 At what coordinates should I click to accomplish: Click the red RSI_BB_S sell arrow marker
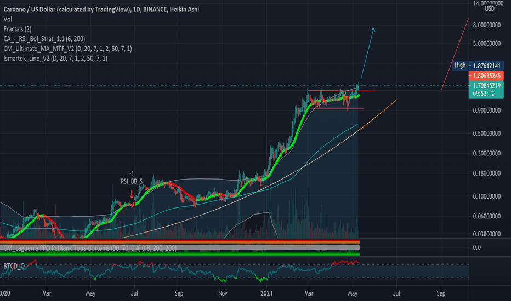pyautogui.click(x=132, y=194)
